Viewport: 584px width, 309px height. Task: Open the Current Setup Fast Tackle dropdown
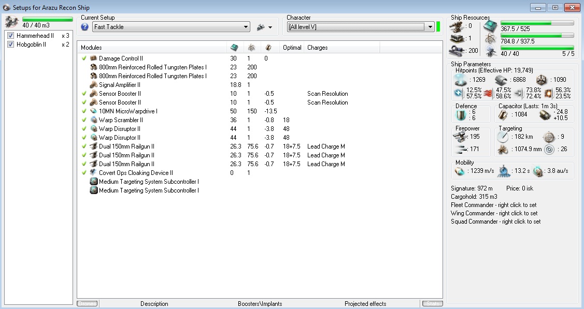click(x=171, y=27)
